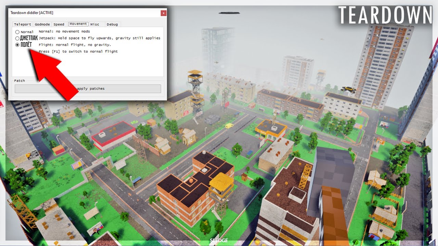Click the SLEDGE tool label in game
Image resolution: width=438 pixels, height=246 pixels.
tap(219, 241)
